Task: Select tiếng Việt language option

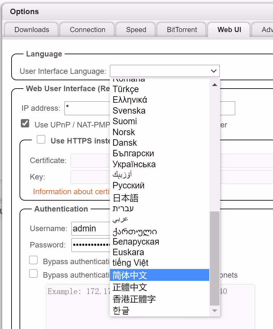Action: (x=130, y=263)
